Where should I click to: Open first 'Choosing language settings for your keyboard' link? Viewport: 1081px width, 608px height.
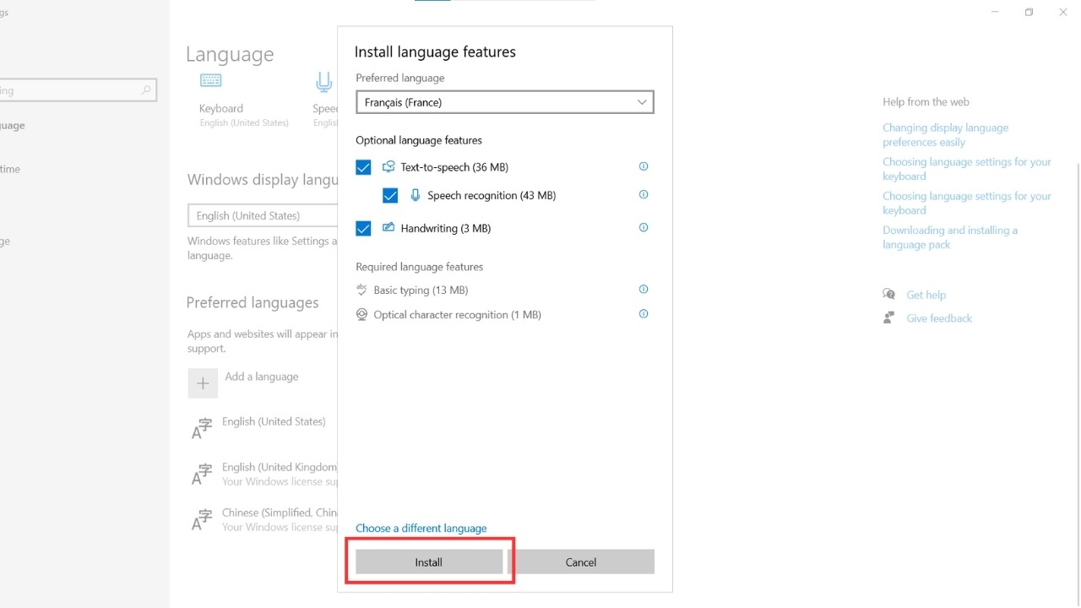point(967,169)
